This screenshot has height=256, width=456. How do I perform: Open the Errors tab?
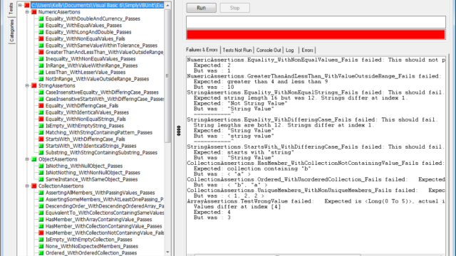307,50
